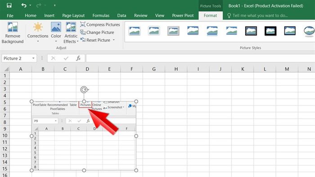This screenshot has height=177, width=315.
Task: Apply the thick black frame picture style
Action: [270, 31]
